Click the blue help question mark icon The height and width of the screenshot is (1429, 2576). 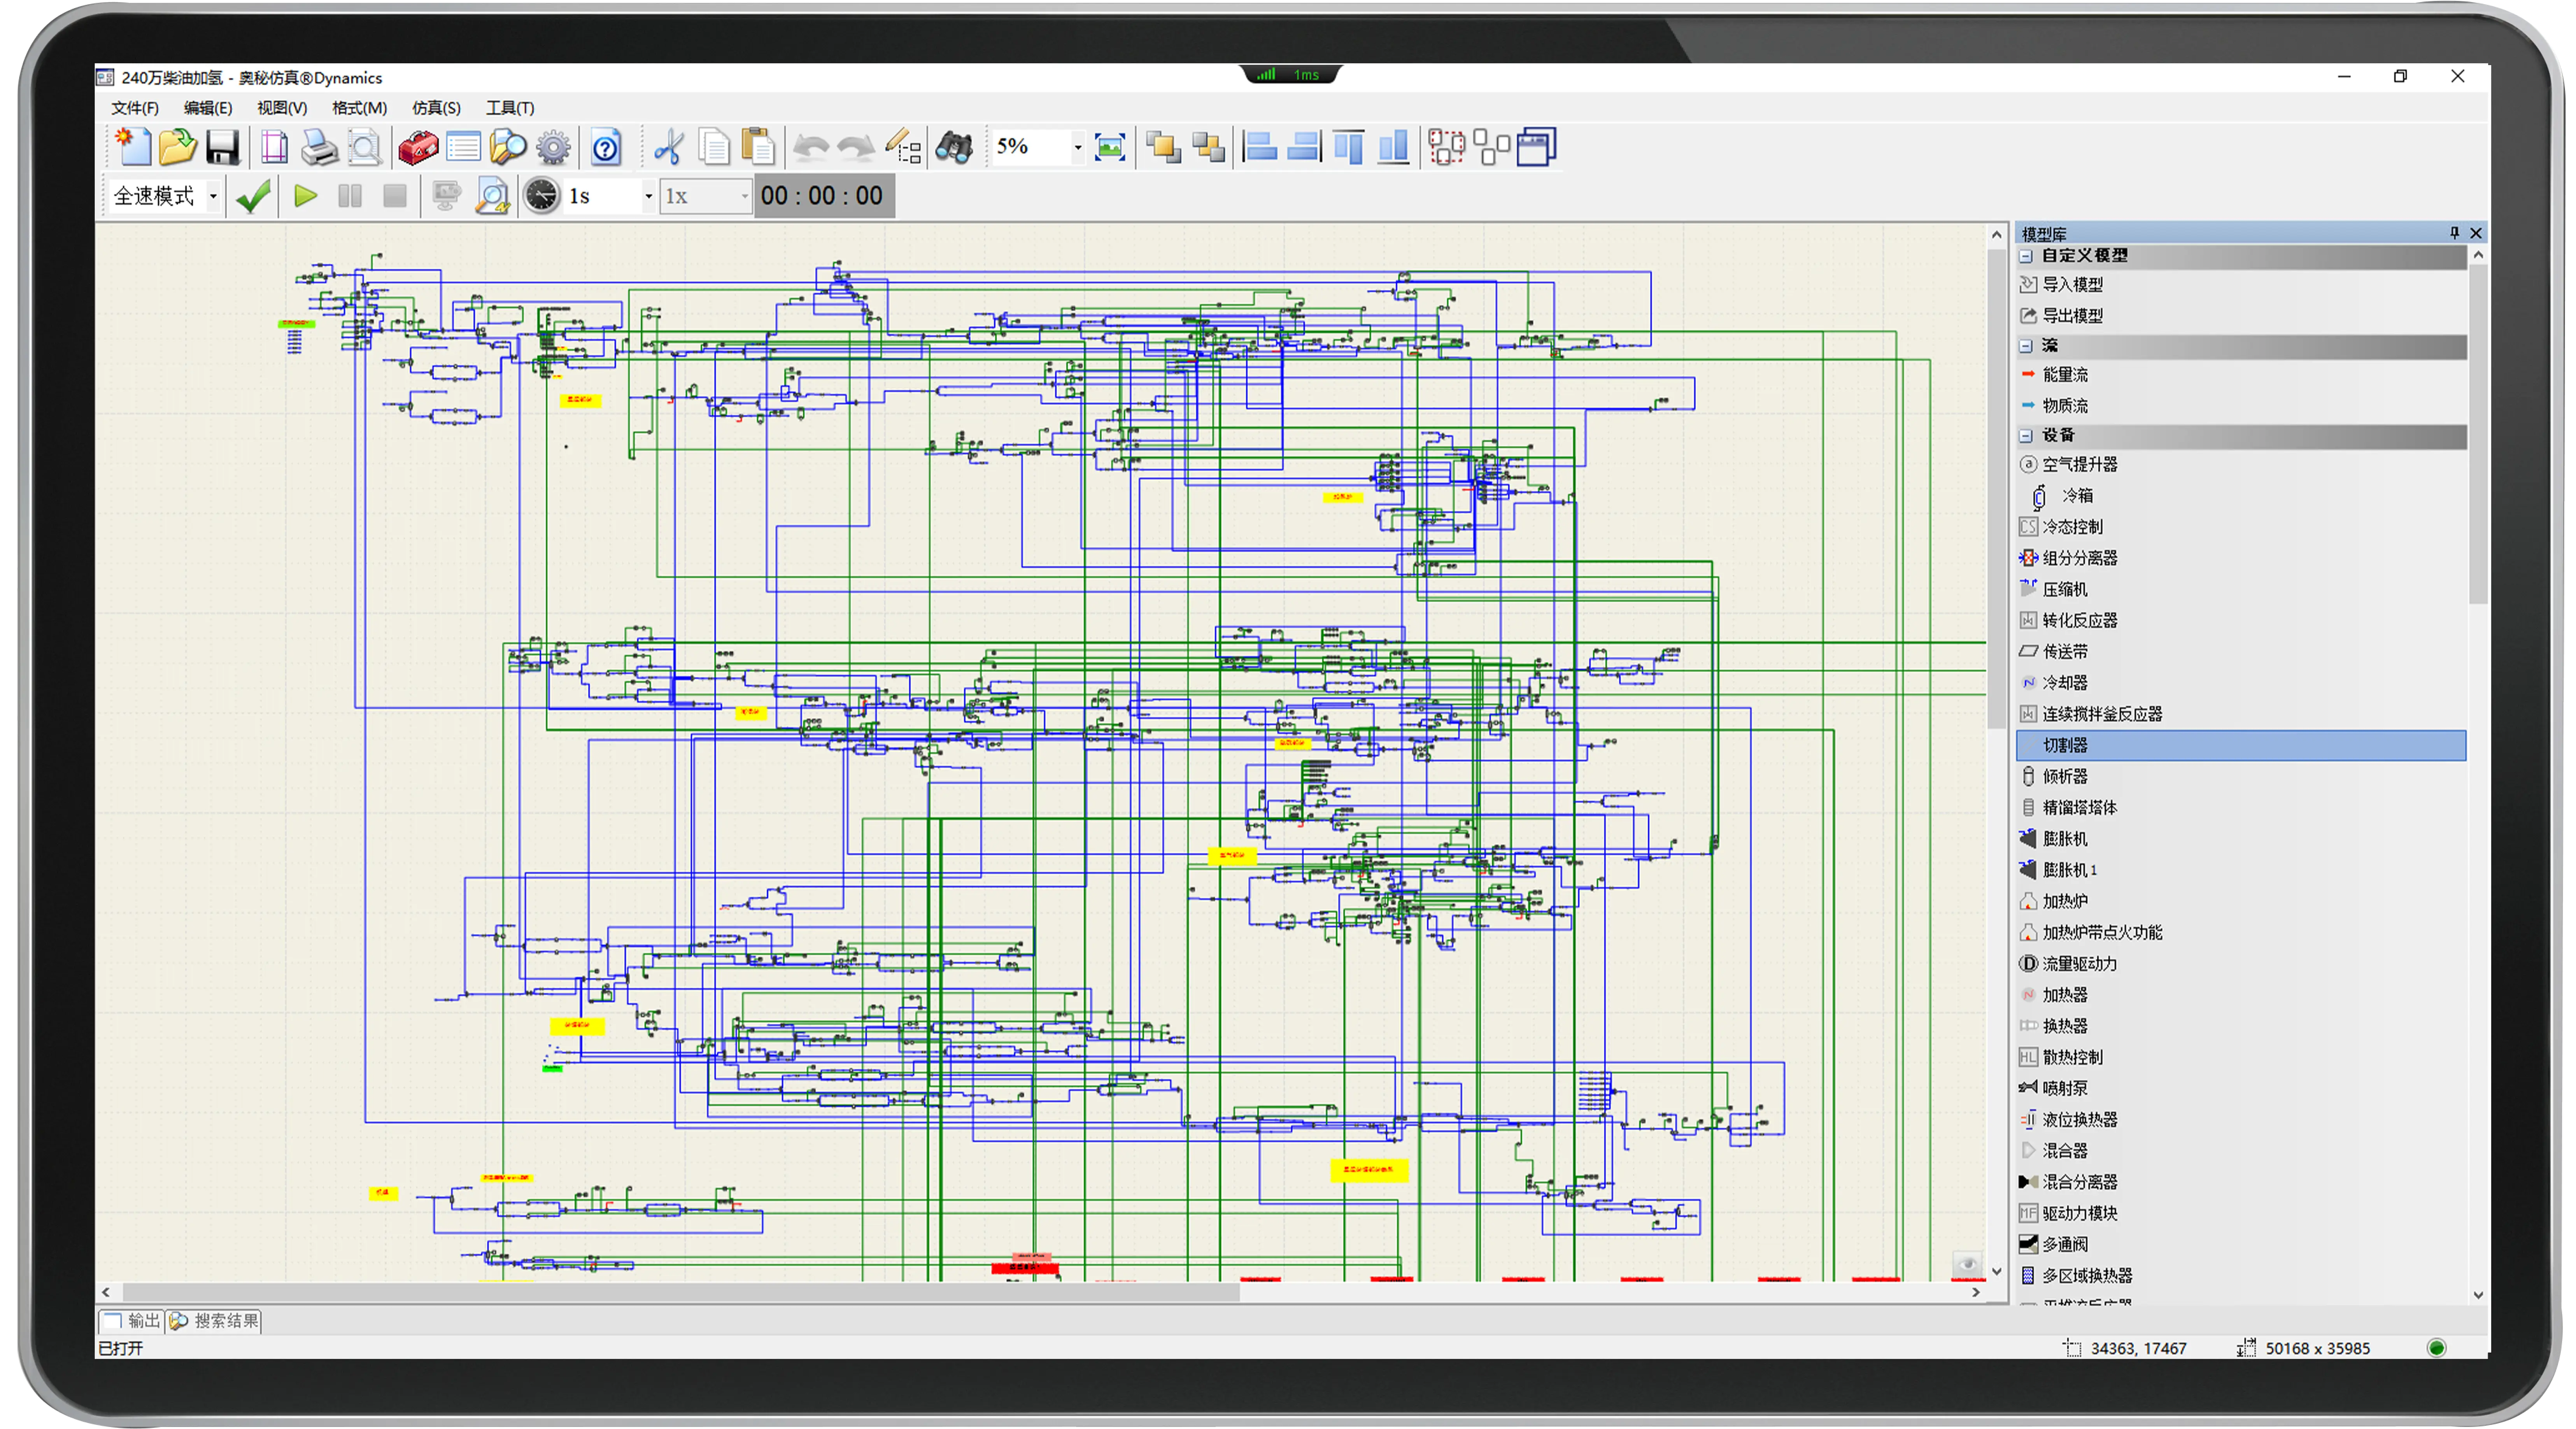(x=606, y=148)
